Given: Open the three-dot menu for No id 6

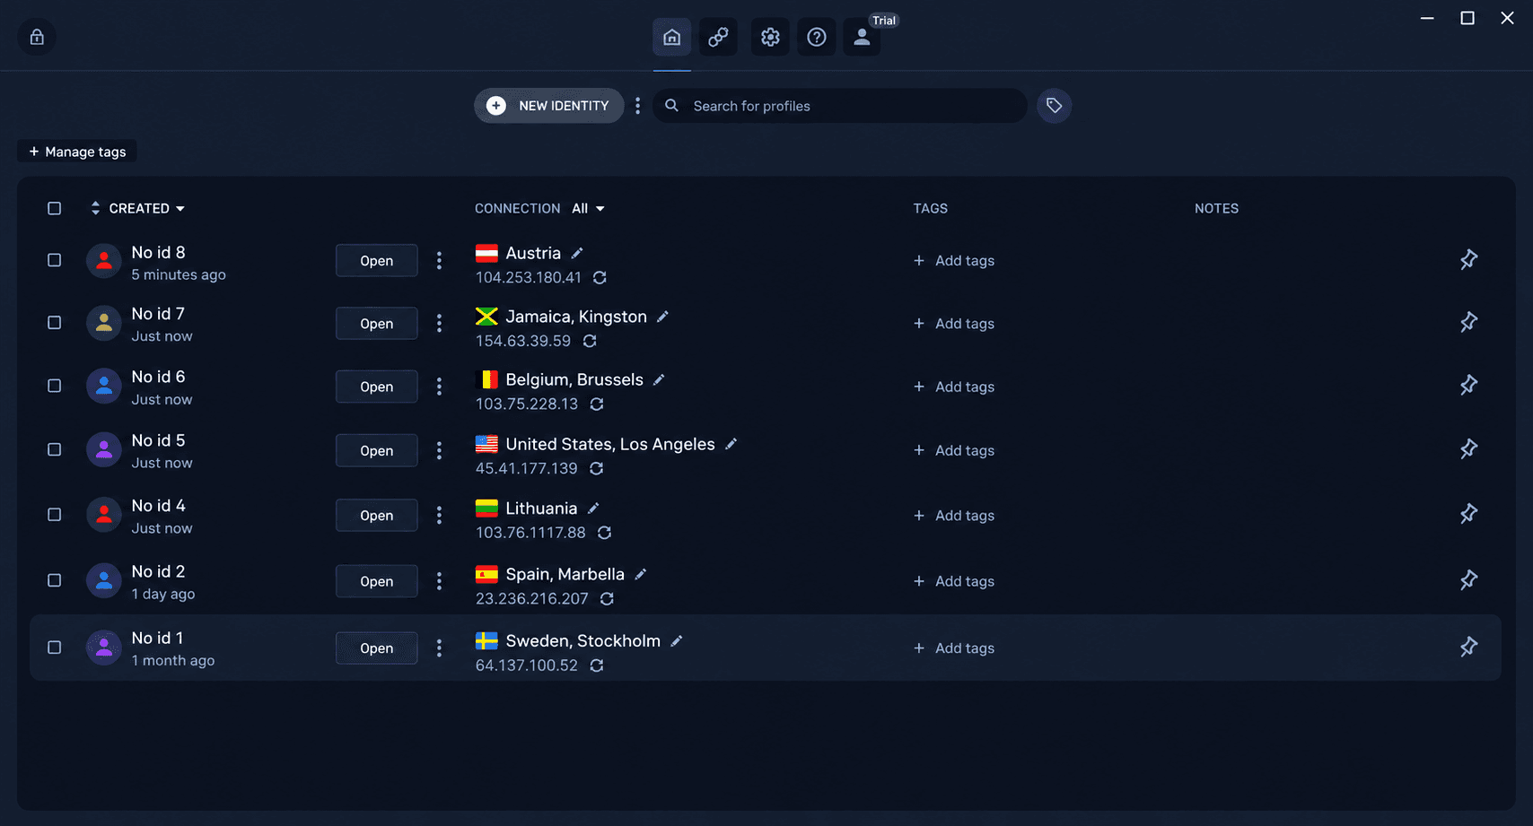Looking at the screenshot, I should [439, 387].
